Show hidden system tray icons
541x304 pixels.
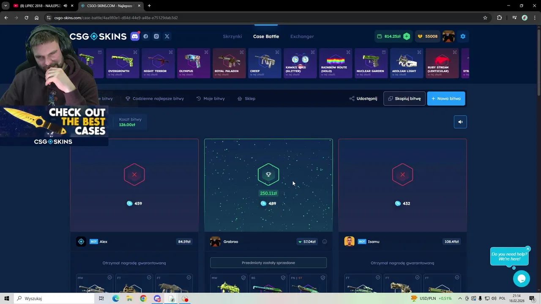460,299
